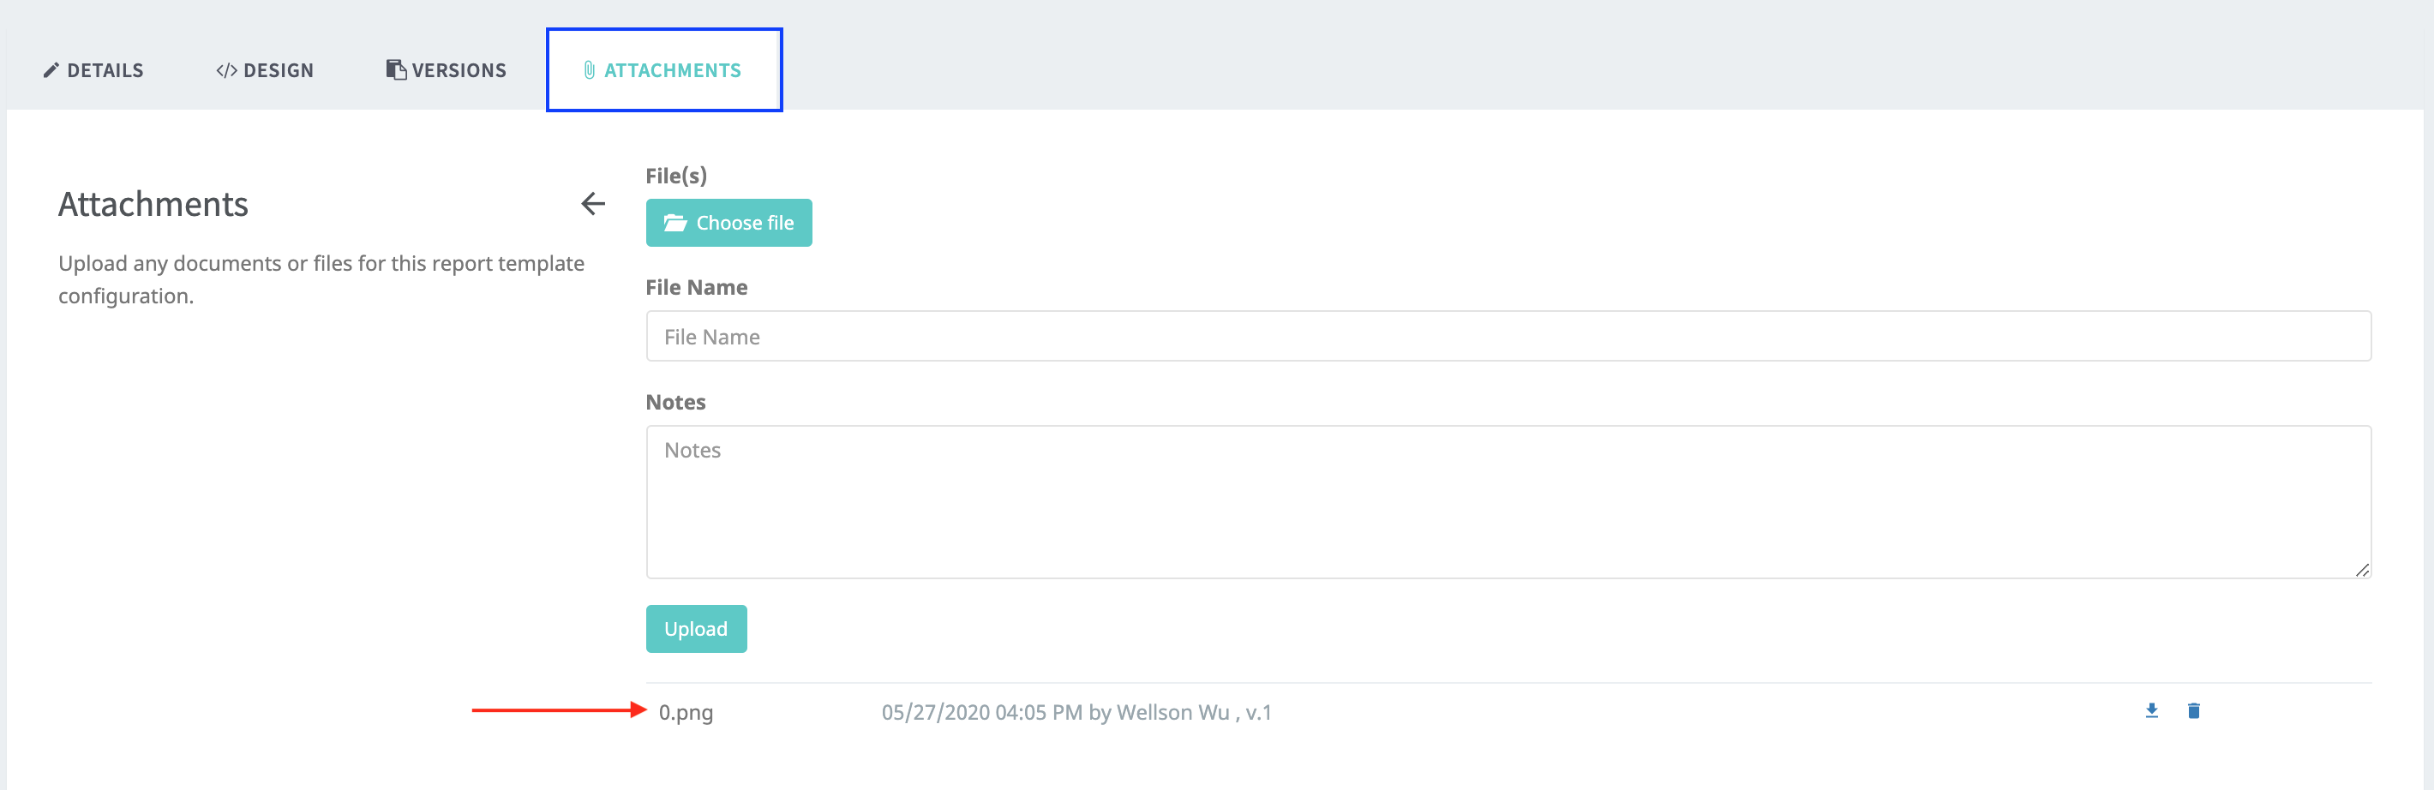Switch to the DETAILS tab
Viewport: 2434px width, 790px height.
(x=105, y=71)
